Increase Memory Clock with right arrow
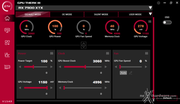The width and height of the screenshot is (180, 104). [x=106, y=88]
